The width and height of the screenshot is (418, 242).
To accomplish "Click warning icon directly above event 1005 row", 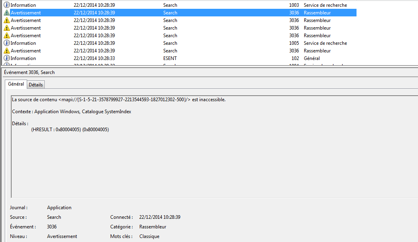I will point(7,36).
